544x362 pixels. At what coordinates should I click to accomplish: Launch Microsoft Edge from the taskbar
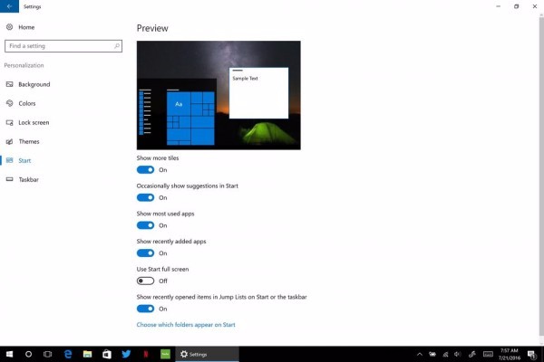[68, 354]
